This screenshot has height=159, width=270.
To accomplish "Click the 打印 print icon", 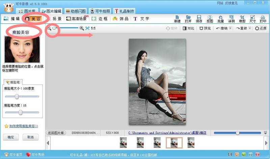I will tap(263, 19).
